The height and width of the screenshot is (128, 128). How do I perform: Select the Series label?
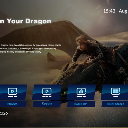(x=47, y=104)
